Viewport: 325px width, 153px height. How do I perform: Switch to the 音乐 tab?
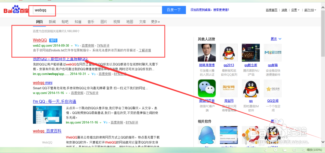coord(91,22)
